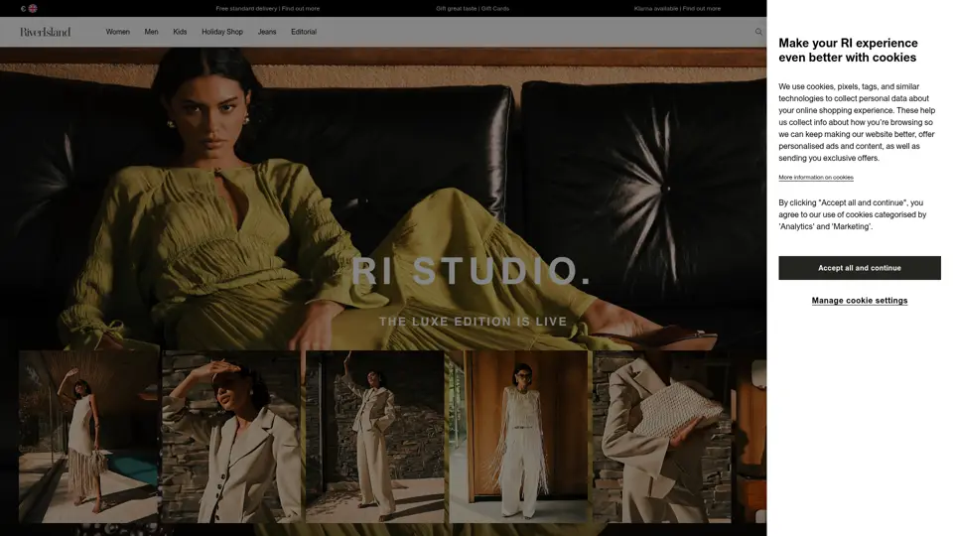
Task: Click THE LUXE EDITION IS LIVE text
Action: [473, 322]
